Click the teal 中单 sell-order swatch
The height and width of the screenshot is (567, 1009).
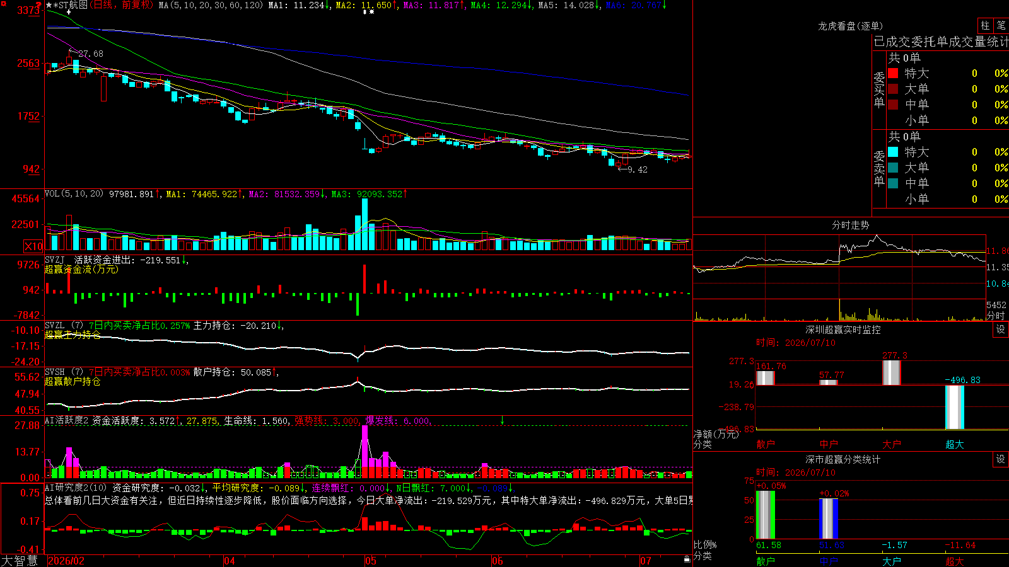[893, 183]
